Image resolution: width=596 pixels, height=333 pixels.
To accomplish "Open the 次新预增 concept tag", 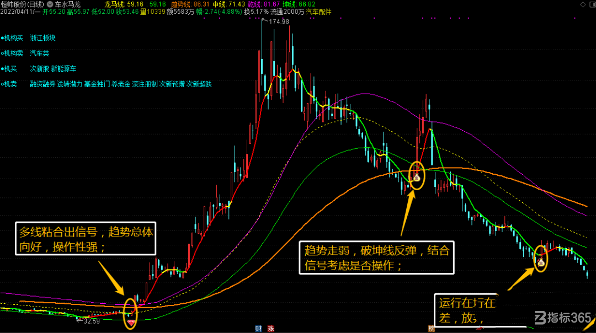I will (x=172, y=84).
